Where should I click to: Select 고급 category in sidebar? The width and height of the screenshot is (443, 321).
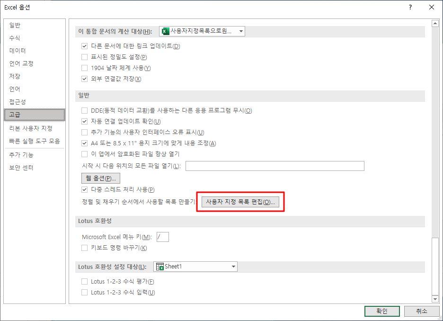coord(35,115)
